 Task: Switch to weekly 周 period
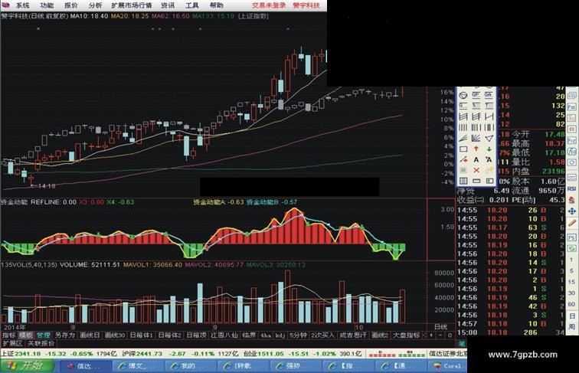tap(571, 327)
